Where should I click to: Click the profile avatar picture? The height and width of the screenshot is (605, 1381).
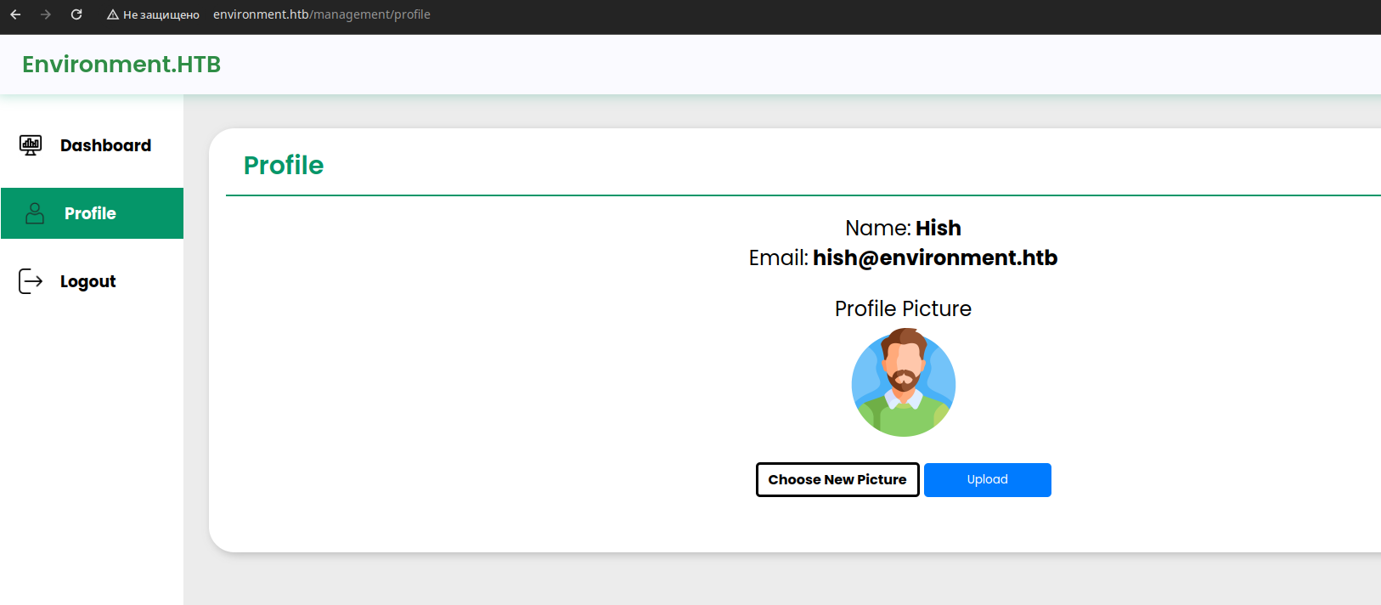coord(904,382)
